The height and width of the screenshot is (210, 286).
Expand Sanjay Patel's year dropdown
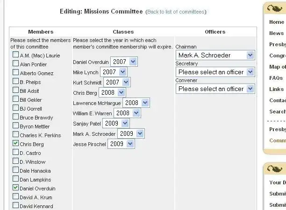click(116, 123)
